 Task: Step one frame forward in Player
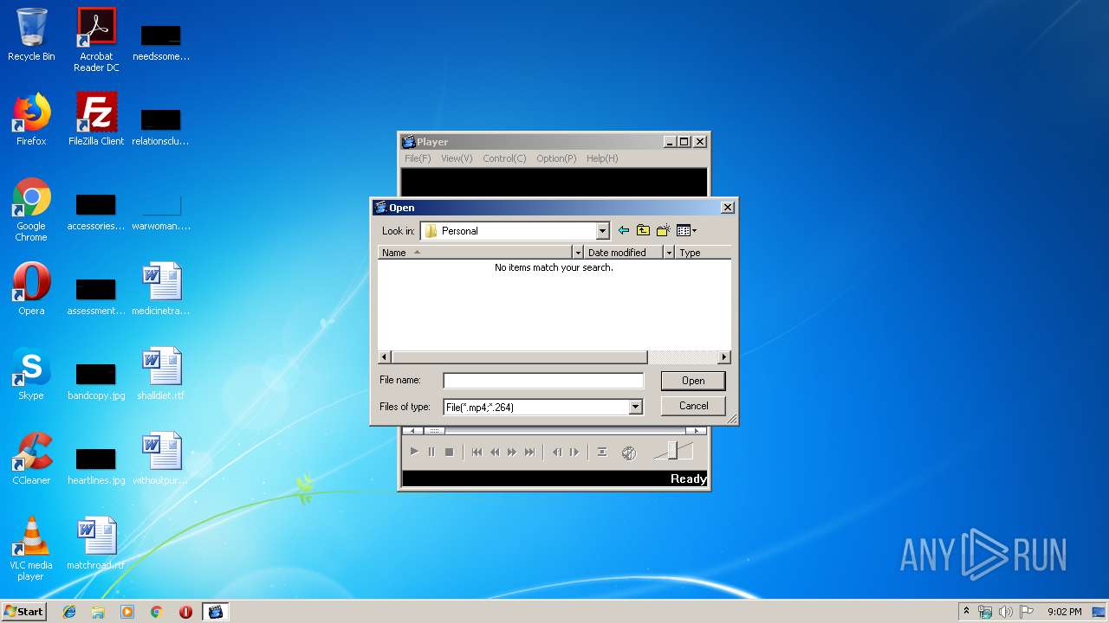coord(574,453)
